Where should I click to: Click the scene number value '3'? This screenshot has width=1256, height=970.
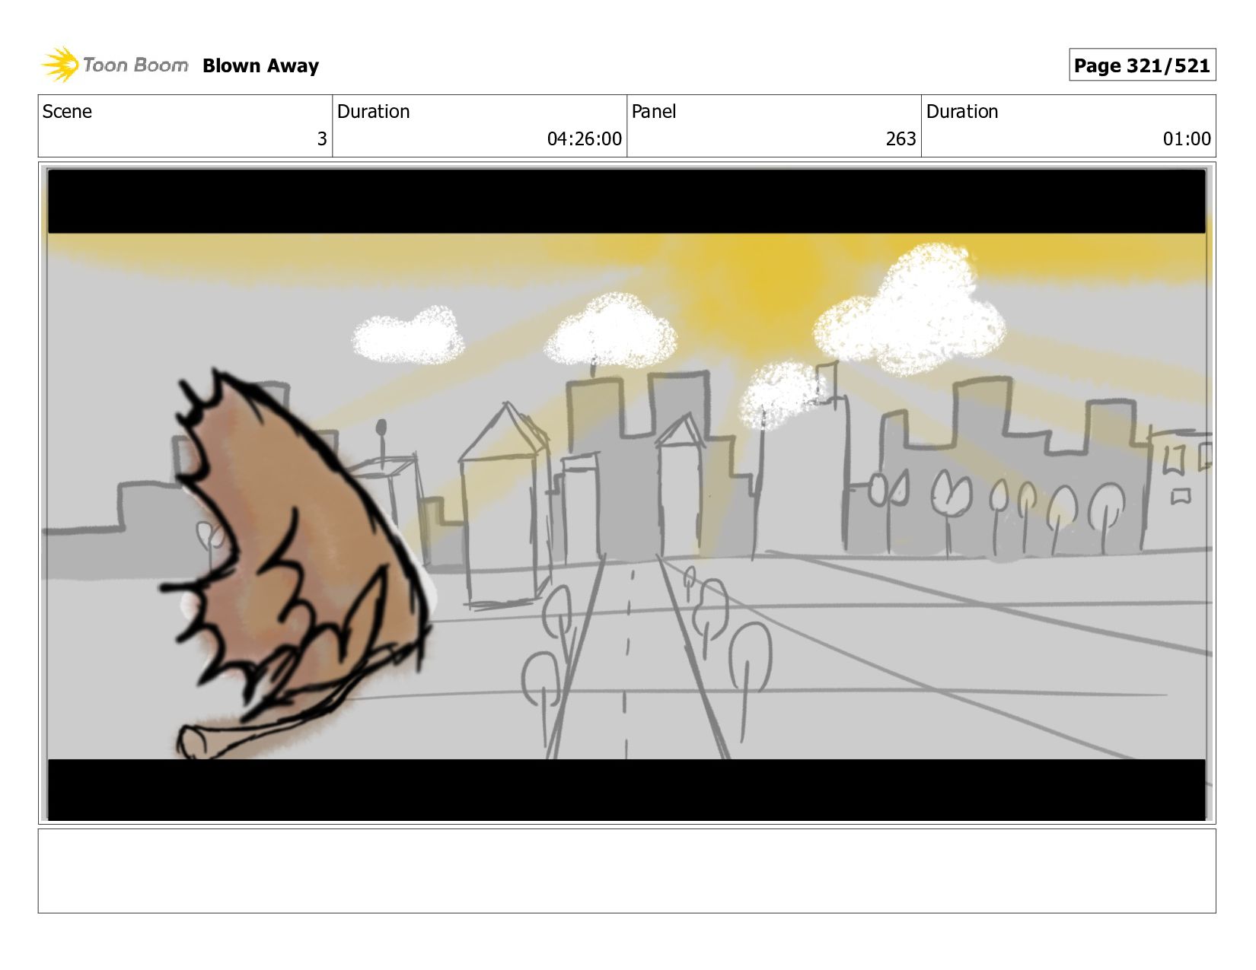tap(322, 139)
